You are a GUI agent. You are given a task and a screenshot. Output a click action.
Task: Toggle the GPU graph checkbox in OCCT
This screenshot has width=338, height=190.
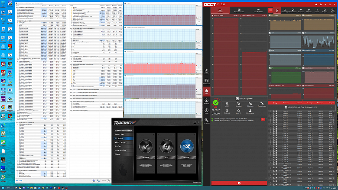(x=270, y=68)
